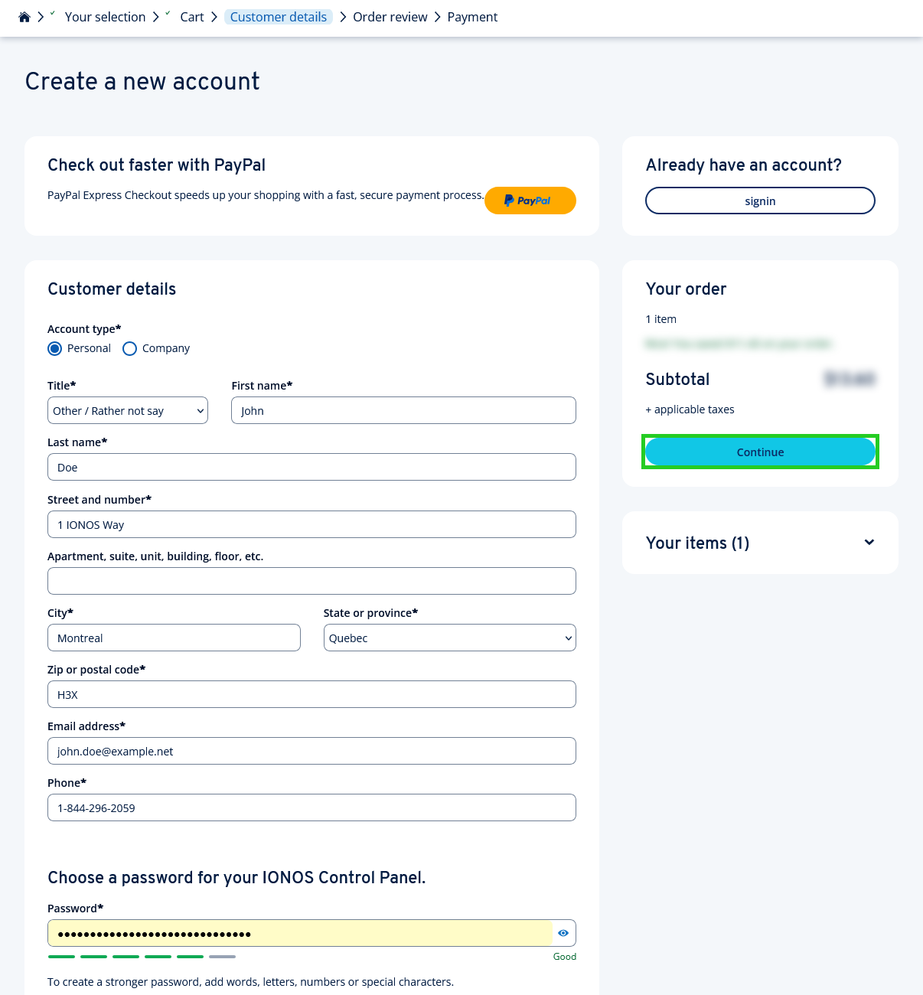This screenshot has width=923, height=995.
Task: Open the Title dropdown
Action: [128, 411]
